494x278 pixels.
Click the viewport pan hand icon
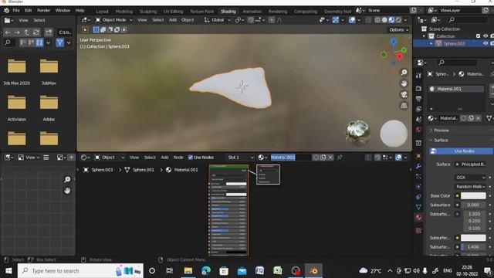pos(404,83)
